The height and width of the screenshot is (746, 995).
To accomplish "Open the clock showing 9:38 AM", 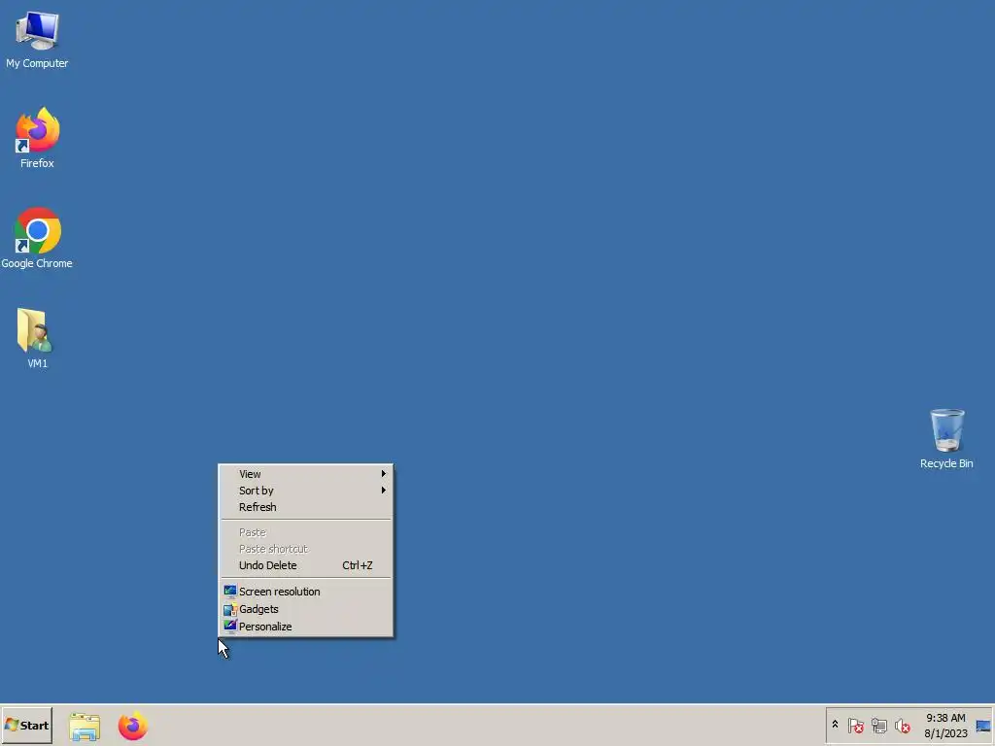I will 945,725.
